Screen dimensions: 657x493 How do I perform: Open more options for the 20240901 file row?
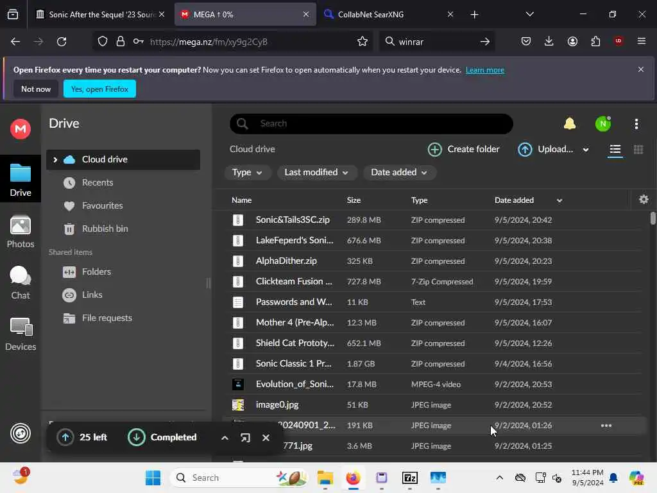tap(606, 426)
